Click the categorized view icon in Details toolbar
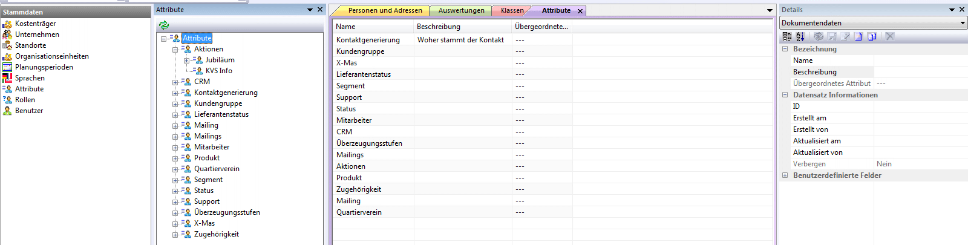 tap(786, 36)
